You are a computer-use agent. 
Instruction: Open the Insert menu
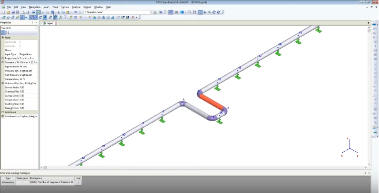tap(46, 7)
